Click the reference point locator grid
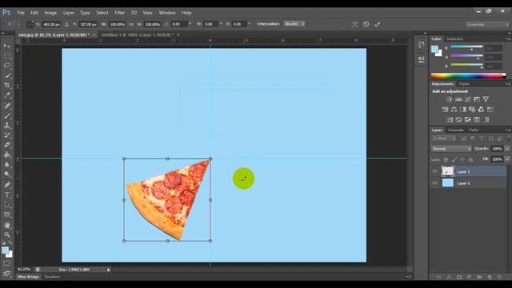 [x=30, y=24]
